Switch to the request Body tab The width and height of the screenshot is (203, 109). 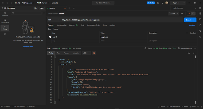click(83, 25)
